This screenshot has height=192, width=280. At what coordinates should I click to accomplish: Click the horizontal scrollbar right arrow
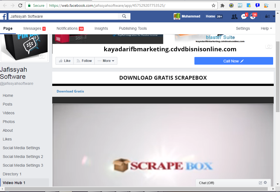[273, 189]
